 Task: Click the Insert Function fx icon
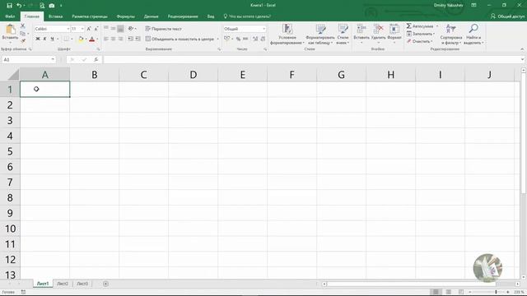click(96, 59)
